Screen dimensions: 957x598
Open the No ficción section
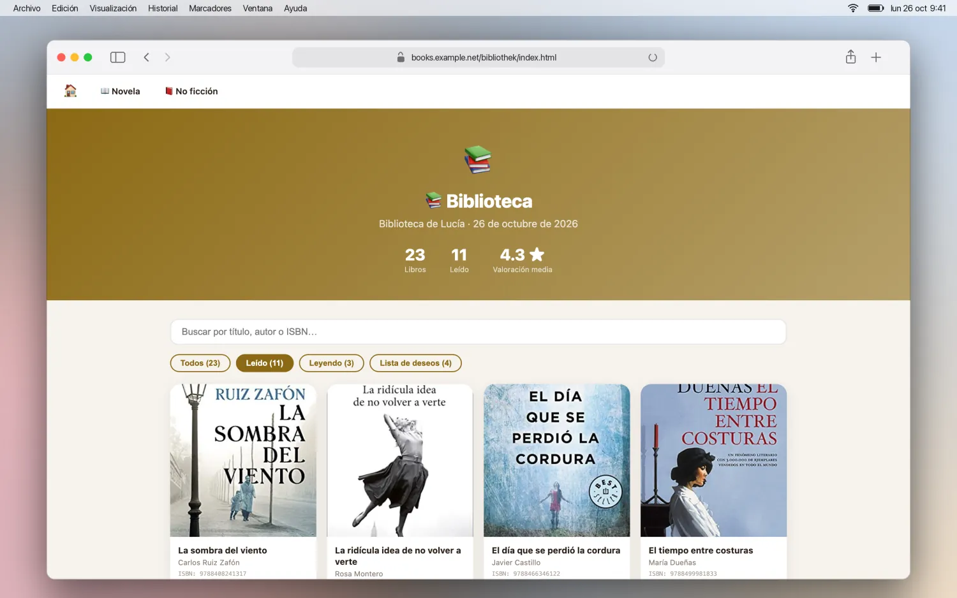[191, 91]
